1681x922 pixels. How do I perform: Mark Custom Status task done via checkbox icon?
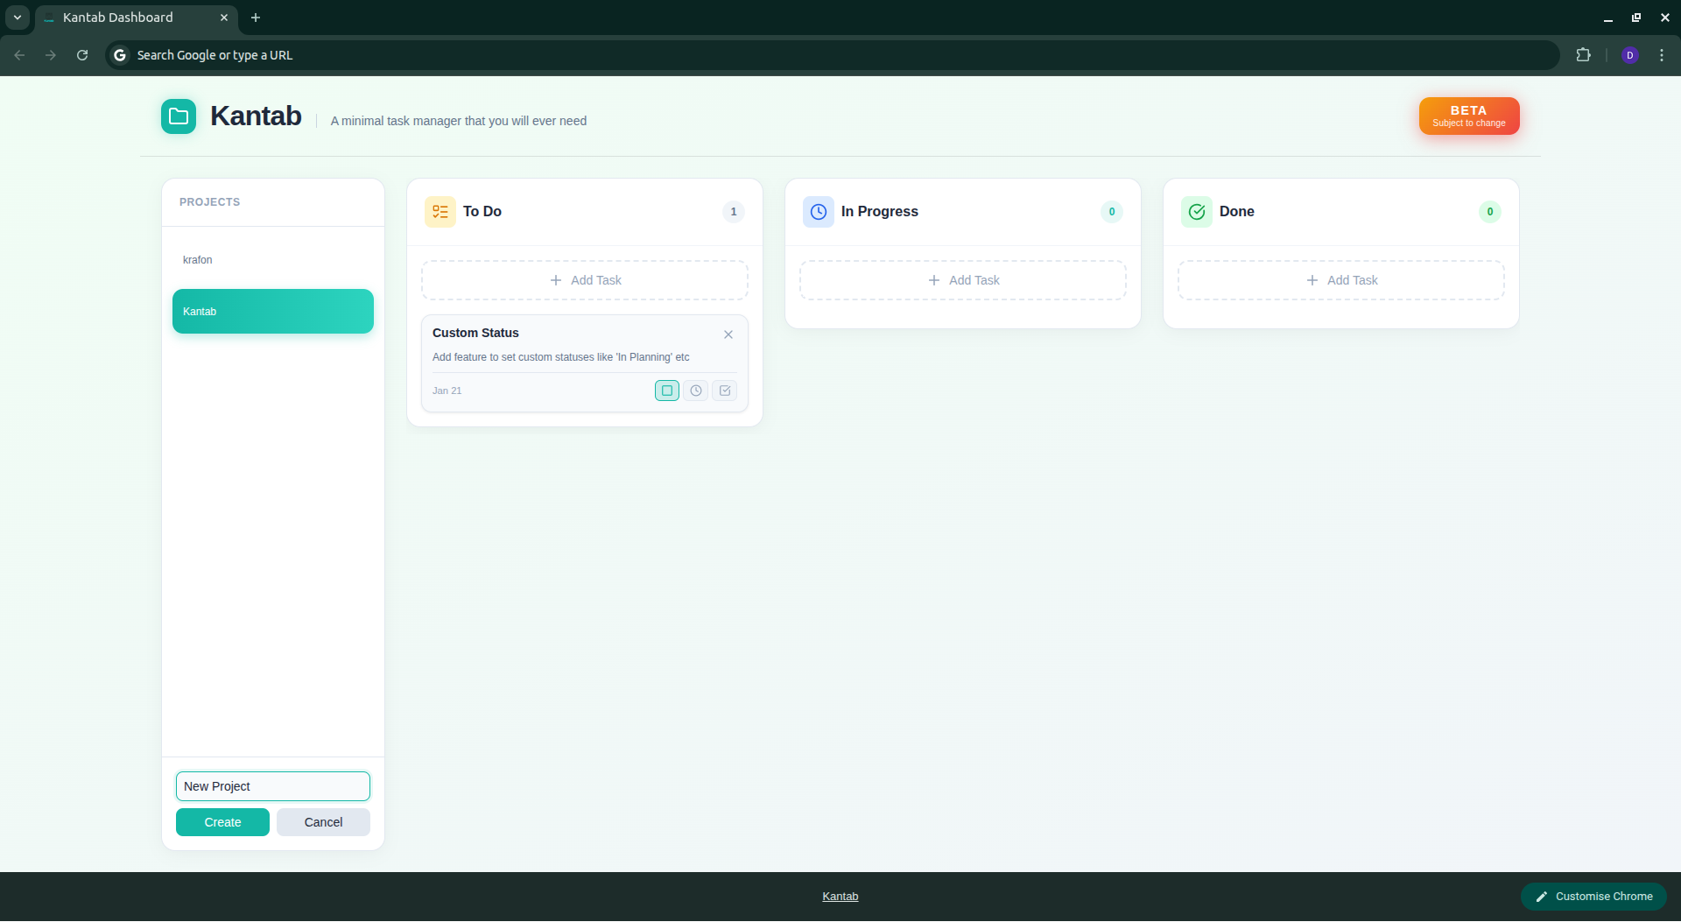click(724, 391)
